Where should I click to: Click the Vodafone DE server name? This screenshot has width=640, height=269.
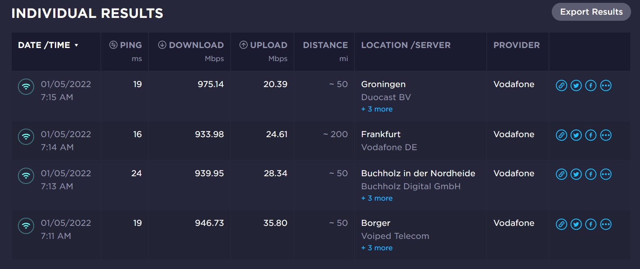coord(389,147)
